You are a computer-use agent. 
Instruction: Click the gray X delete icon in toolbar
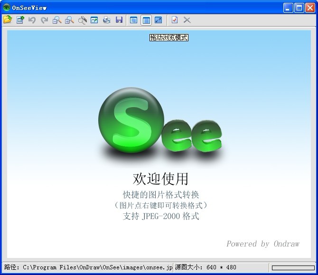[x=187, y=20]
